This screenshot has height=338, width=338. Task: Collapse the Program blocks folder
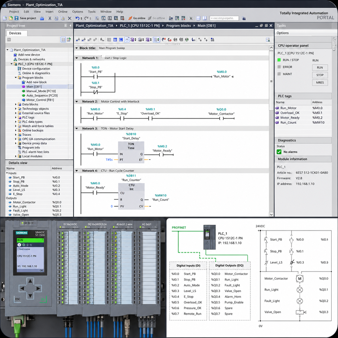(x=16, y=78)
